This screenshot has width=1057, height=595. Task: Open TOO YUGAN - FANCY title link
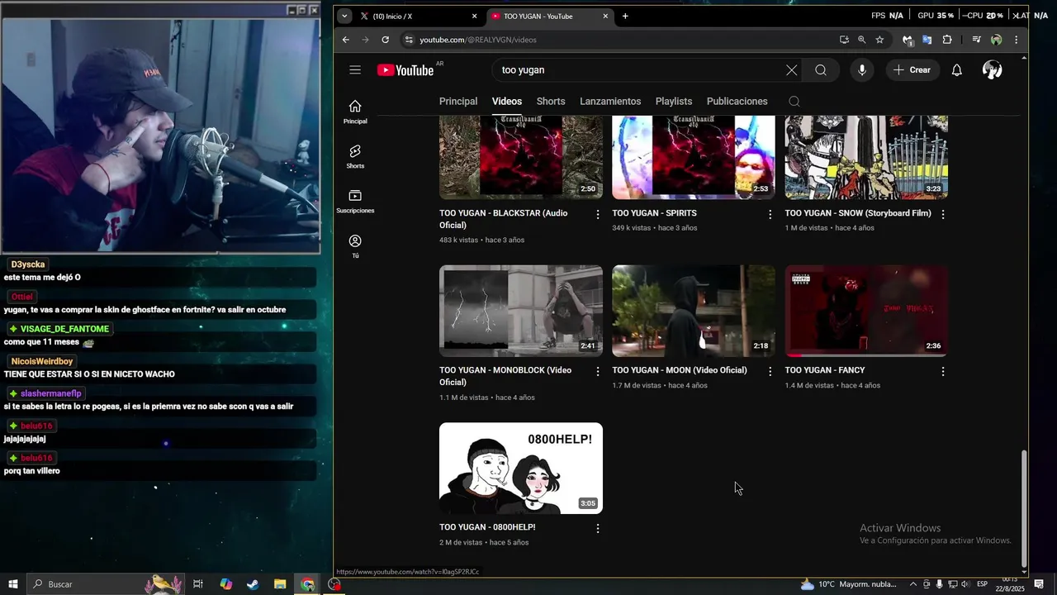tap(825, 370)
